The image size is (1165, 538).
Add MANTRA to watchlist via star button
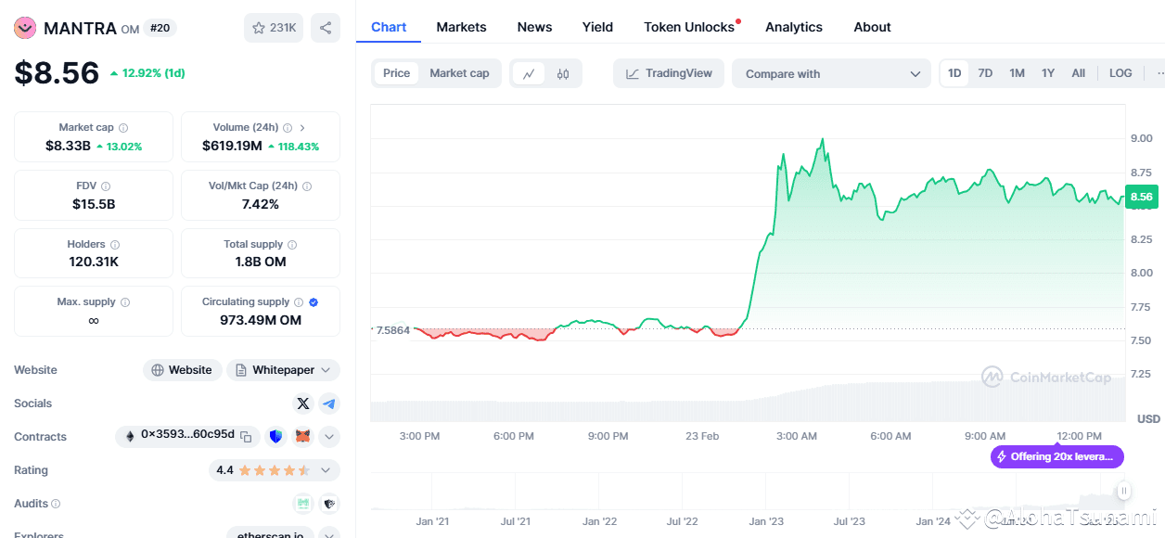(x=273, y=27)
